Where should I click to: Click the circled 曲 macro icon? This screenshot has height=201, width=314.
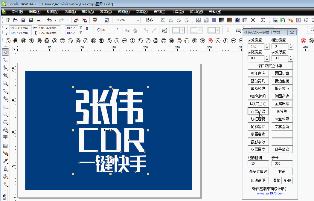point(16,41)
